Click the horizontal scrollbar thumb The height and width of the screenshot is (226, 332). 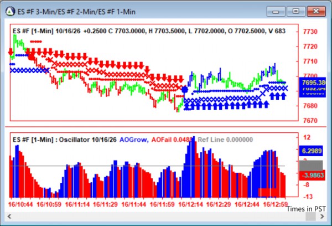(x=310, y=217)
